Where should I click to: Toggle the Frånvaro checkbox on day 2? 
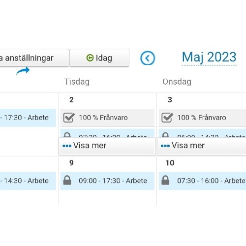coord(69,118)
